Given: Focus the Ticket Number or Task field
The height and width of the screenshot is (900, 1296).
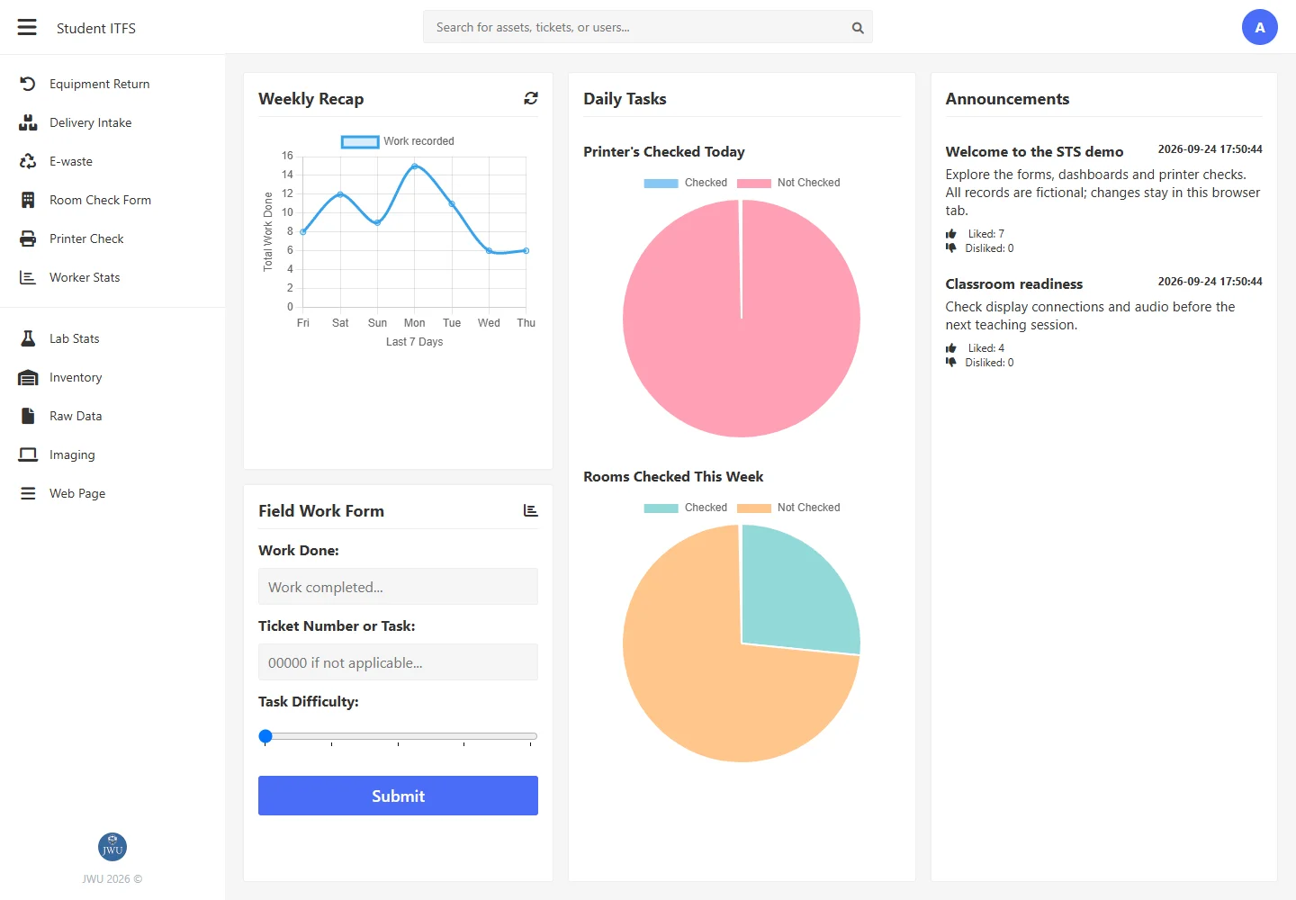Looking at the screenshot, I should [398, 661].
